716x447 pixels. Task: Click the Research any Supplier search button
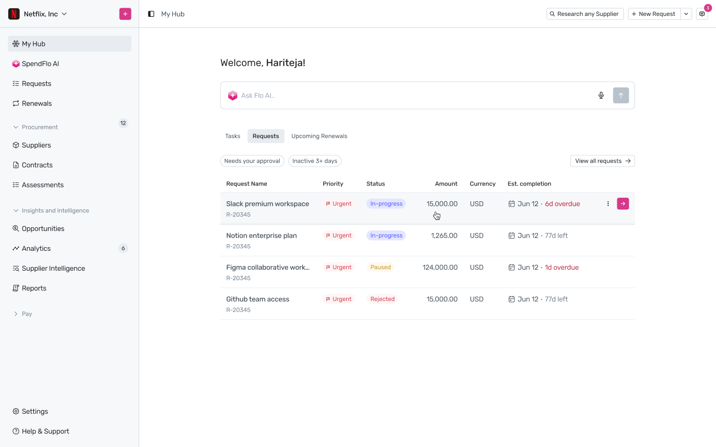click(x=585, y=14)
